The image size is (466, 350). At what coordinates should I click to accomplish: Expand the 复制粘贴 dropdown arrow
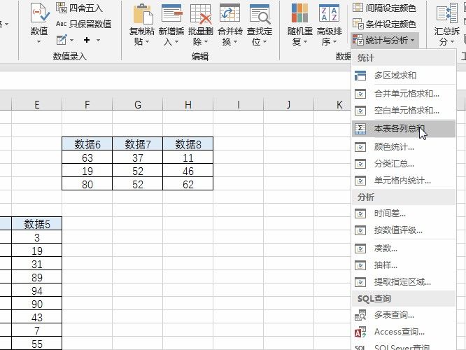click(x=148, y=42)
